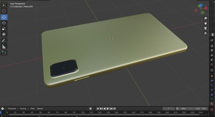The image size is (215, 117).
Task: Open the Tool properties tab
Action: 212,40
